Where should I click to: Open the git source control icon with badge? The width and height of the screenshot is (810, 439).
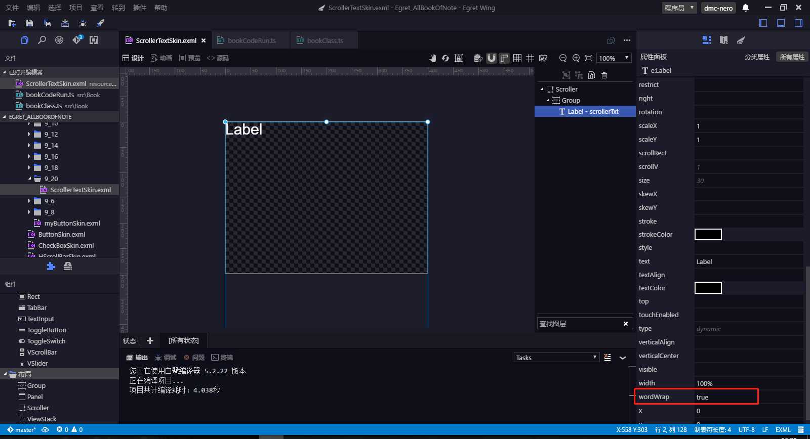tap(77, 40)
